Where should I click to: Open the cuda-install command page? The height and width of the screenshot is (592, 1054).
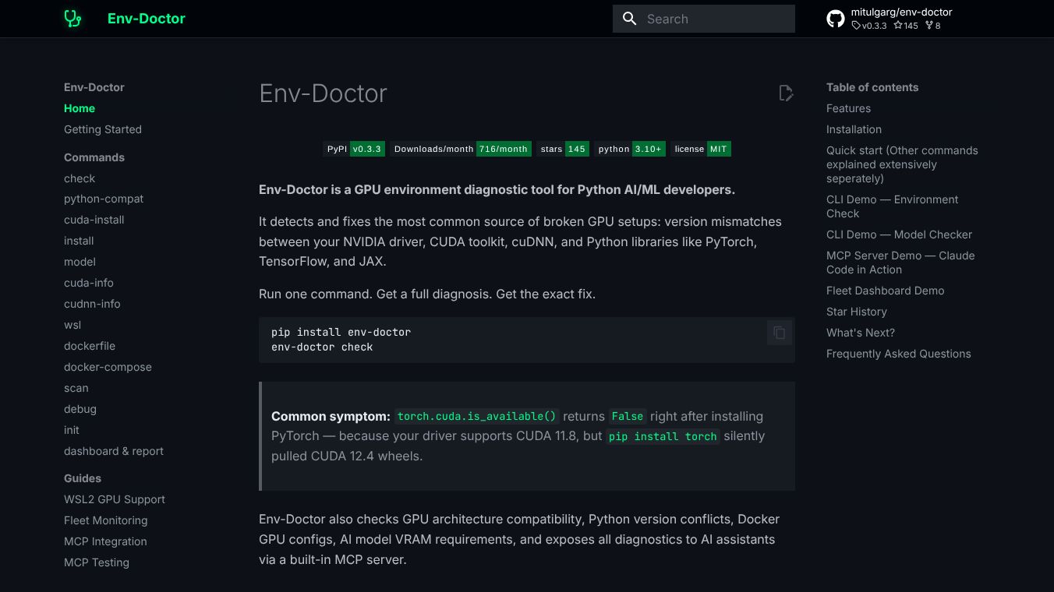tap(94, 220)
